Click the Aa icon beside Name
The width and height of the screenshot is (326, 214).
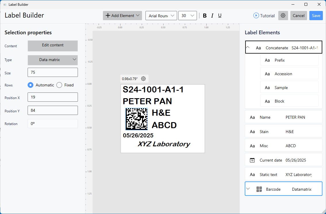(252, 117)
